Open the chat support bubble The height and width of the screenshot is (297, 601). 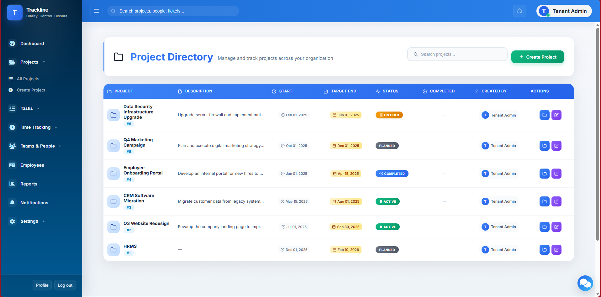[585, 283]
